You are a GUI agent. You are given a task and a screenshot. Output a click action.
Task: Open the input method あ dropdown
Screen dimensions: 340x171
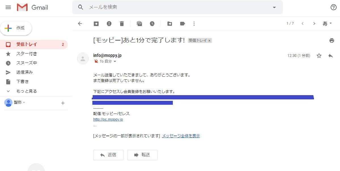(327, 23)
